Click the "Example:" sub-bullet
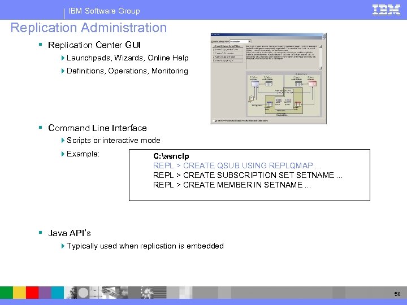This screenshot has width=407, height=305. coord(83,154)
